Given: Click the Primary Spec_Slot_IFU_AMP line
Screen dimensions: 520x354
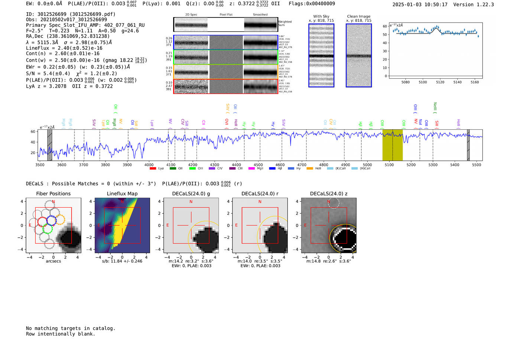Looking at the screenshot, I should pyautogui.click(x=85, y=25).
